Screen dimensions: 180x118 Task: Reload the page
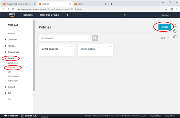(x=13, y=9)
